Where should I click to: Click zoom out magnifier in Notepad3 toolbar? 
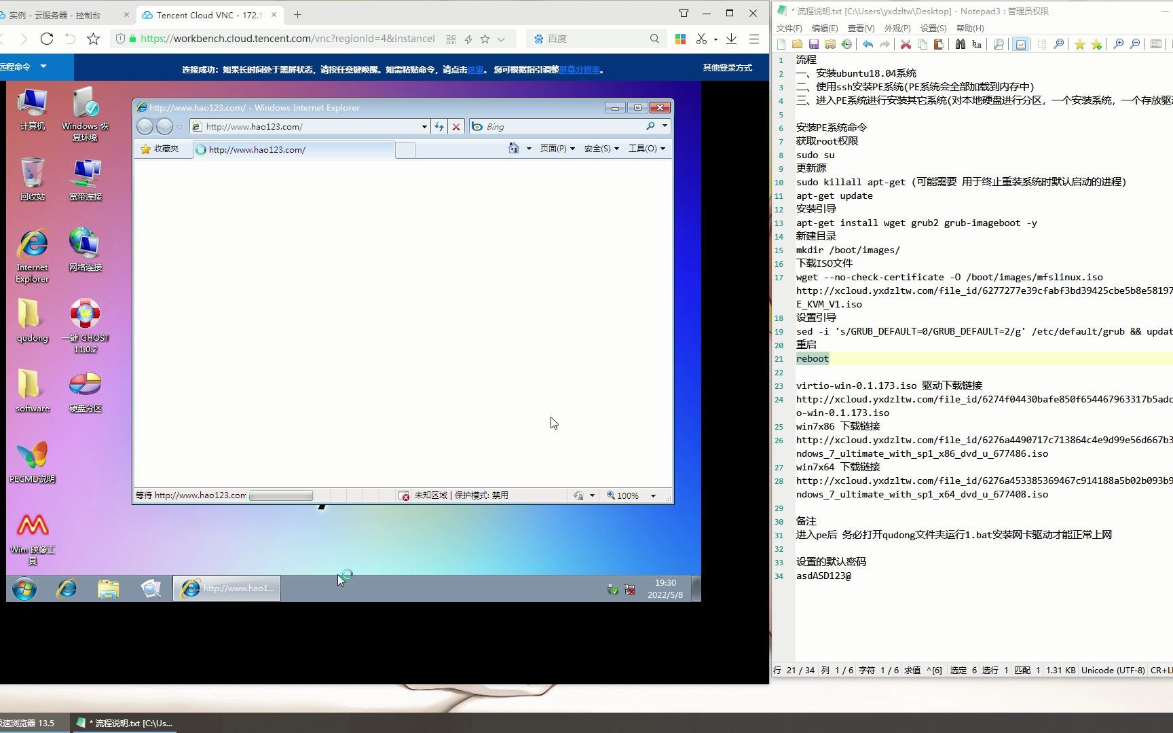point(1135,44)
